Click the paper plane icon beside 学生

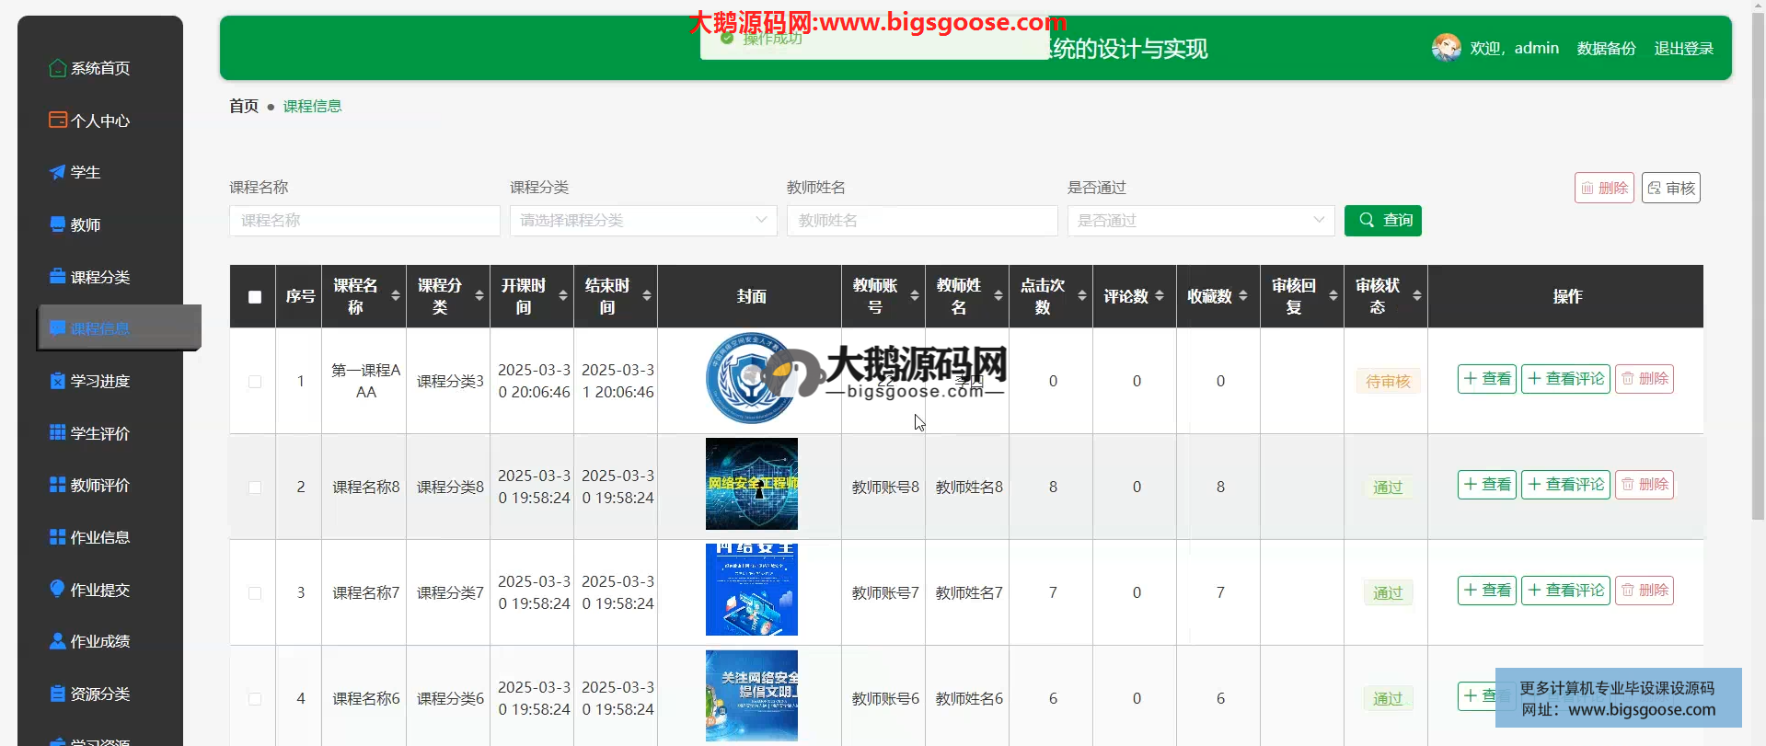click(x=57, y=172)
